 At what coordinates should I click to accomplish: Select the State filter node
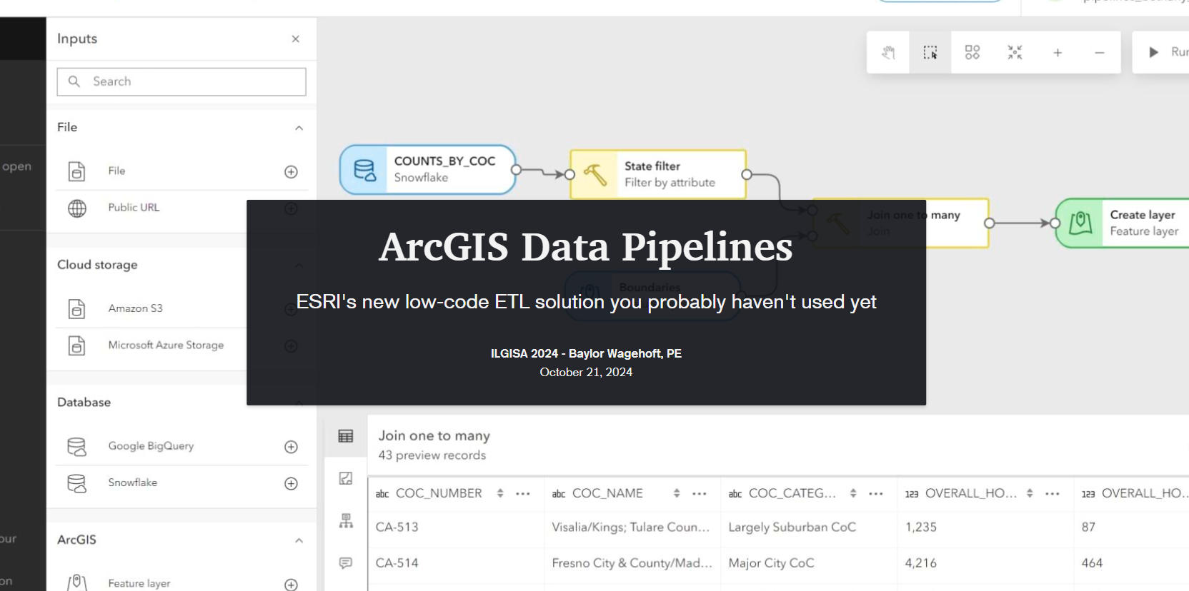coord(658,174)
